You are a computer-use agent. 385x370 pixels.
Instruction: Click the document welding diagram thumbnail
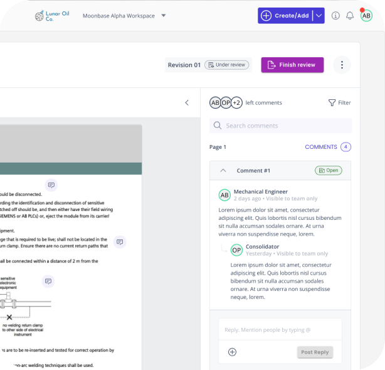[26, 307]
